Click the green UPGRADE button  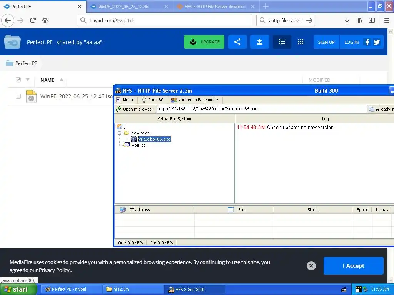click(204, 42)
